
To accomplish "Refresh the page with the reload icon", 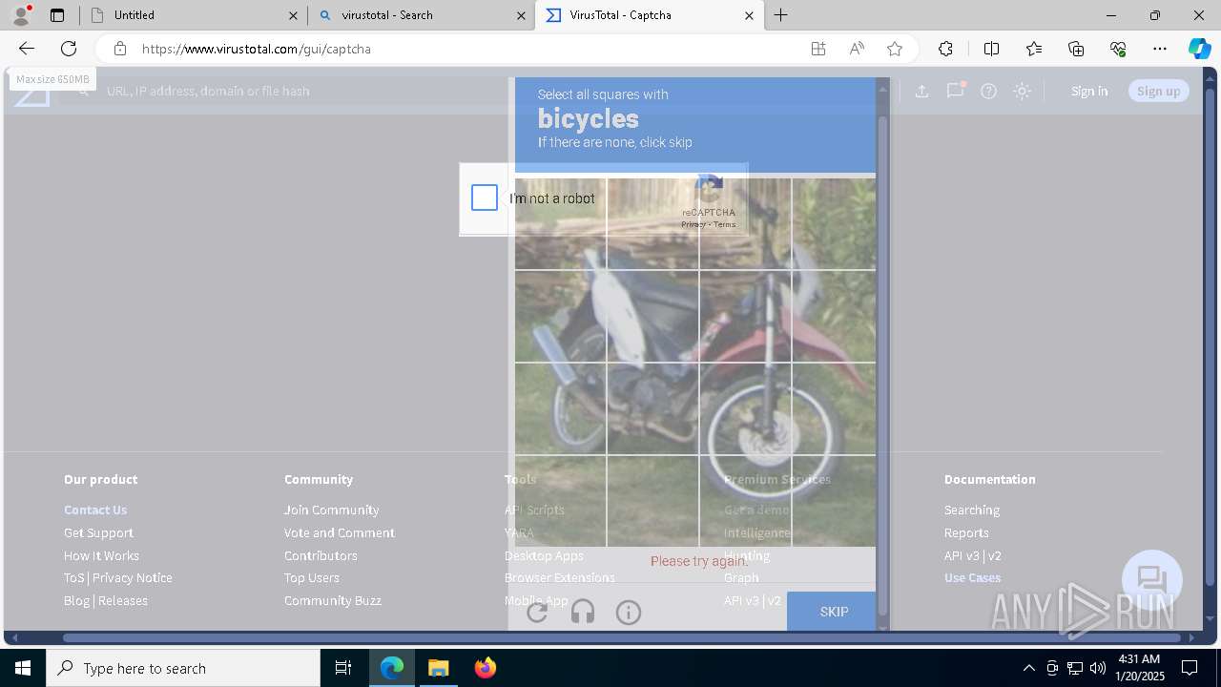I will [69, 49].
